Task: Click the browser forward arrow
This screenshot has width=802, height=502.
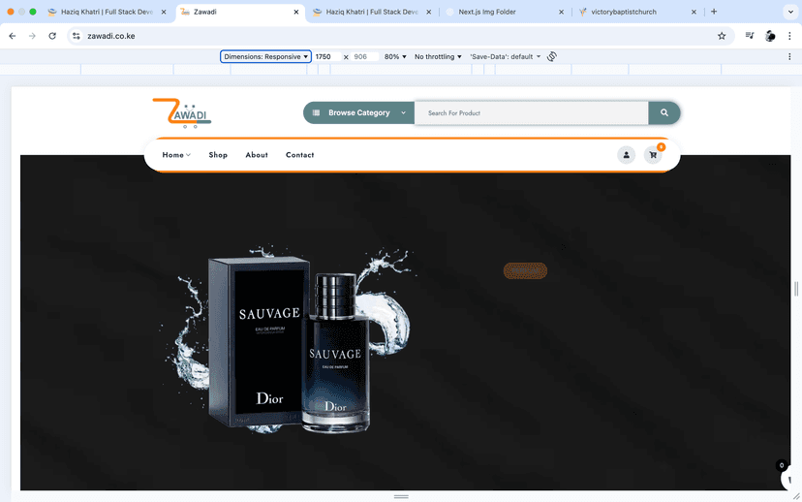Action: (x=32, y=36)
